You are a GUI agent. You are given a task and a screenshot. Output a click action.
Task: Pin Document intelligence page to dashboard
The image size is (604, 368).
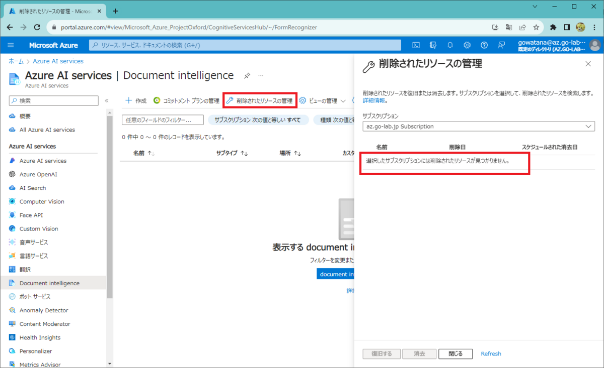[x=247, y=76]
